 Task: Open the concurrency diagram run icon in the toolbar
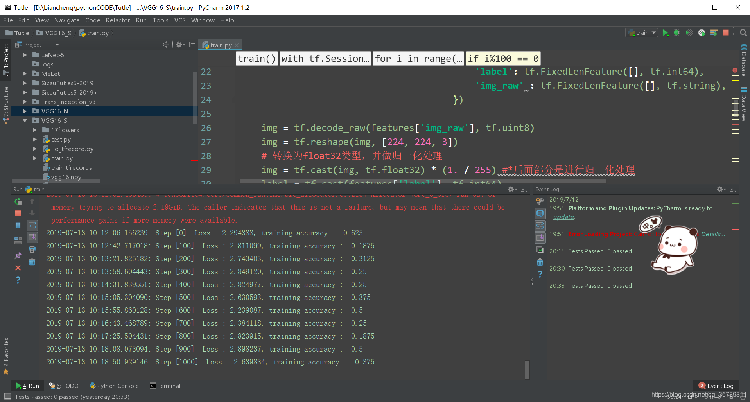pyautogui.click(x=714, y=33)
